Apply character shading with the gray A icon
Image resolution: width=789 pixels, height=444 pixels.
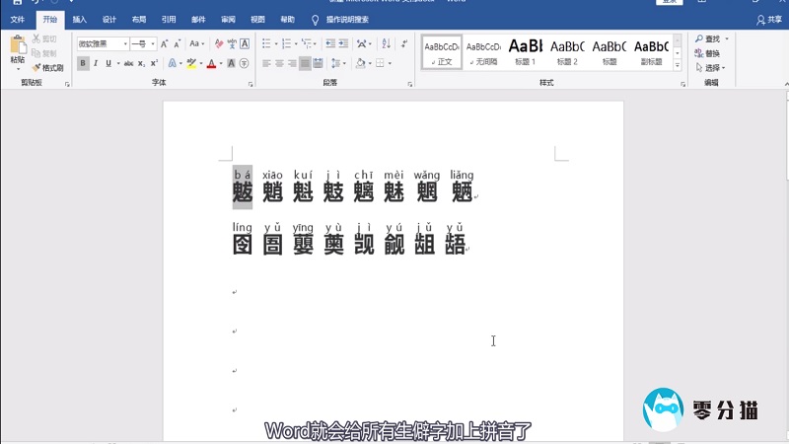231,63
